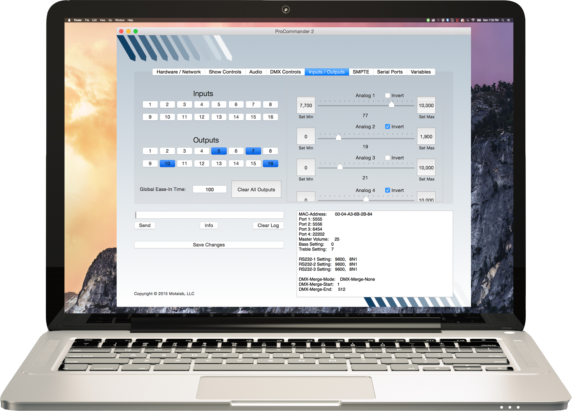Click the 'RS232-1 Setting' log line
572x411 pixels.
coord(328,259)
